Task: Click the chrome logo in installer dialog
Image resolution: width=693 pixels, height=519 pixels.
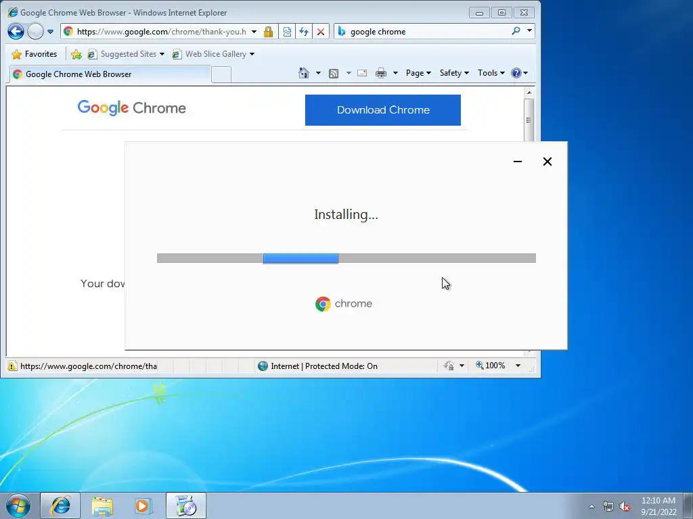Action: click(344, 303)
